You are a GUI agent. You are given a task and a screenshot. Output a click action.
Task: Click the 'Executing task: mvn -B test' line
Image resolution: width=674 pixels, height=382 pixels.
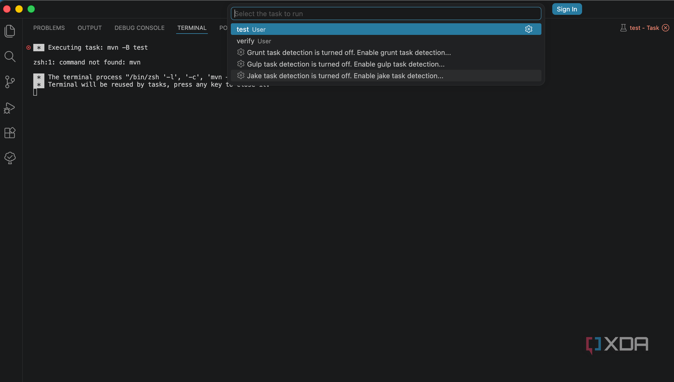tap(98, 47)
